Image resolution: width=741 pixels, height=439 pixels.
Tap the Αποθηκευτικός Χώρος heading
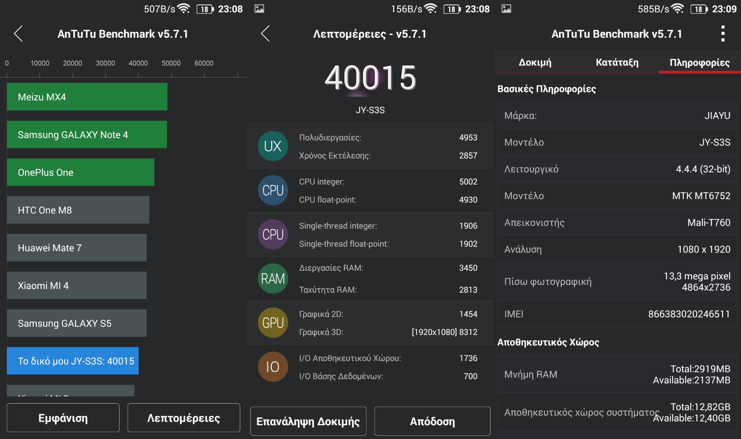click(548, 342)
